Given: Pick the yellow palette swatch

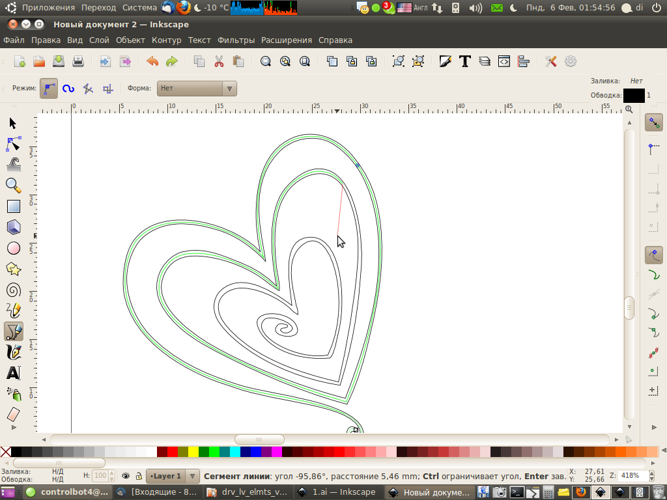Looking at the screenshot, I should tap(193, 452).
